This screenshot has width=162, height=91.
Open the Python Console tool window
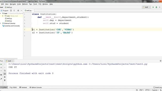[x=35, y=87]
